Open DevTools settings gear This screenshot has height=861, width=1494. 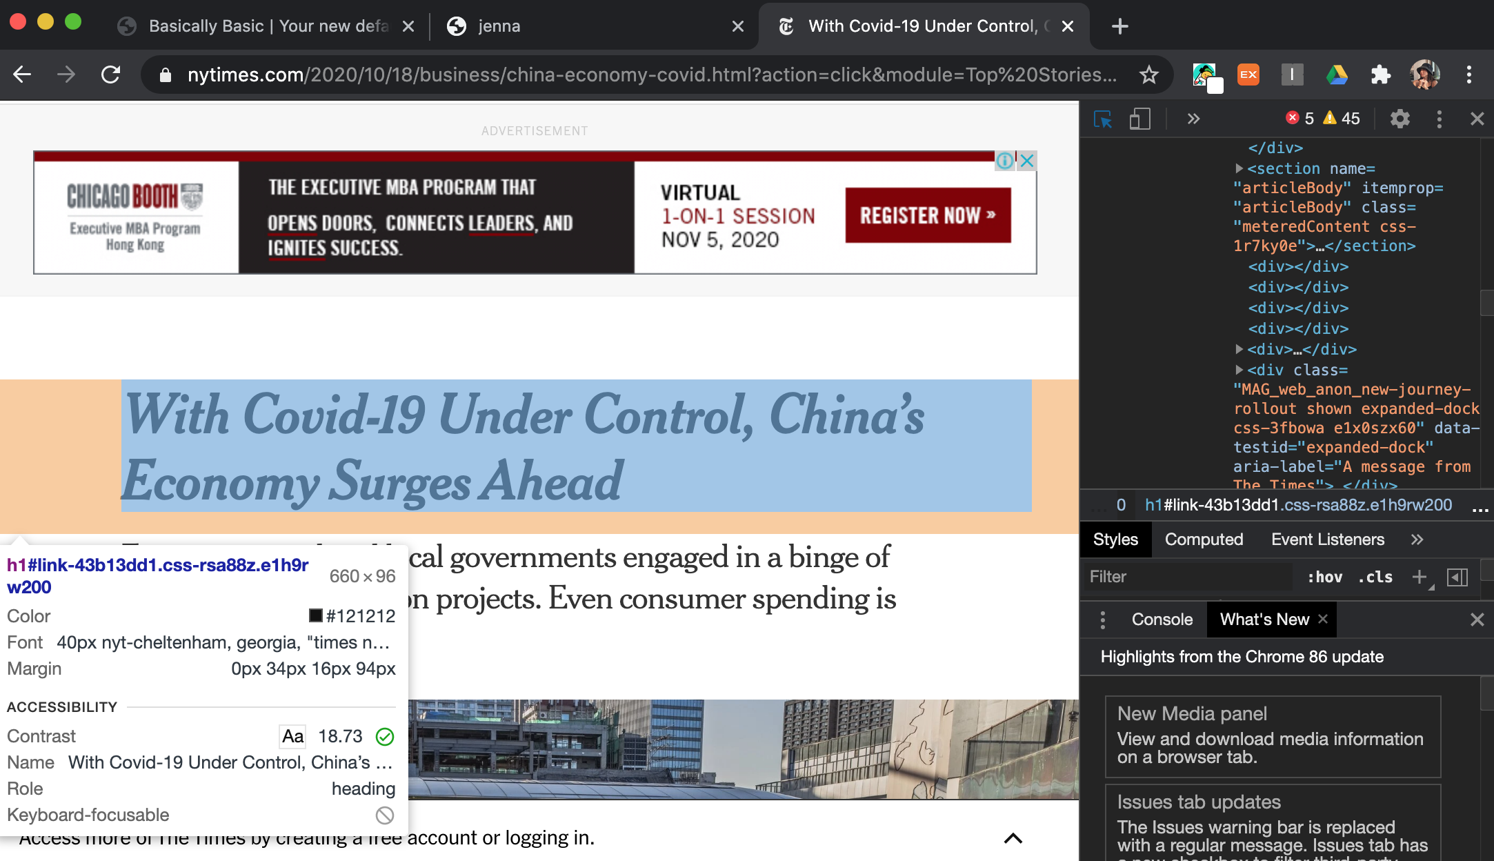[1400, 119]
